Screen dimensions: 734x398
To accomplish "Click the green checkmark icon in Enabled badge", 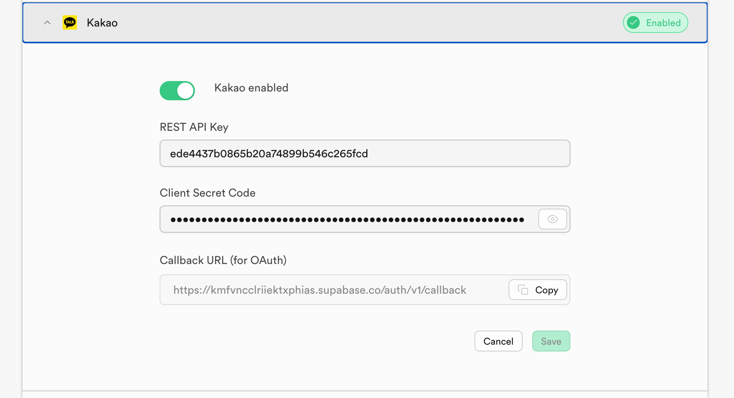I will pos(633,22).
